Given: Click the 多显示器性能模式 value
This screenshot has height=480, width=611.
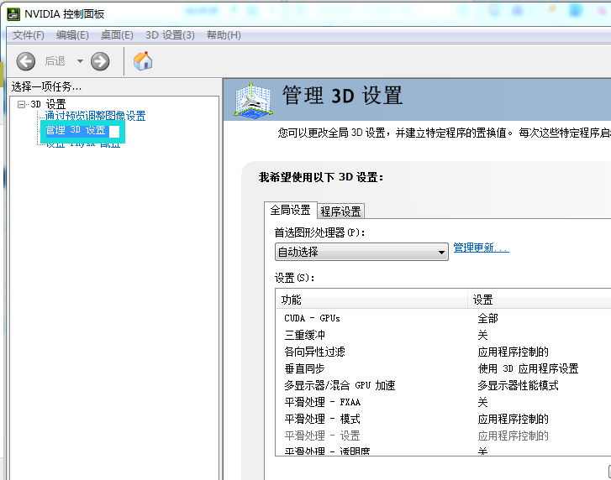Looking at the screenshot, I should point(519,385).
